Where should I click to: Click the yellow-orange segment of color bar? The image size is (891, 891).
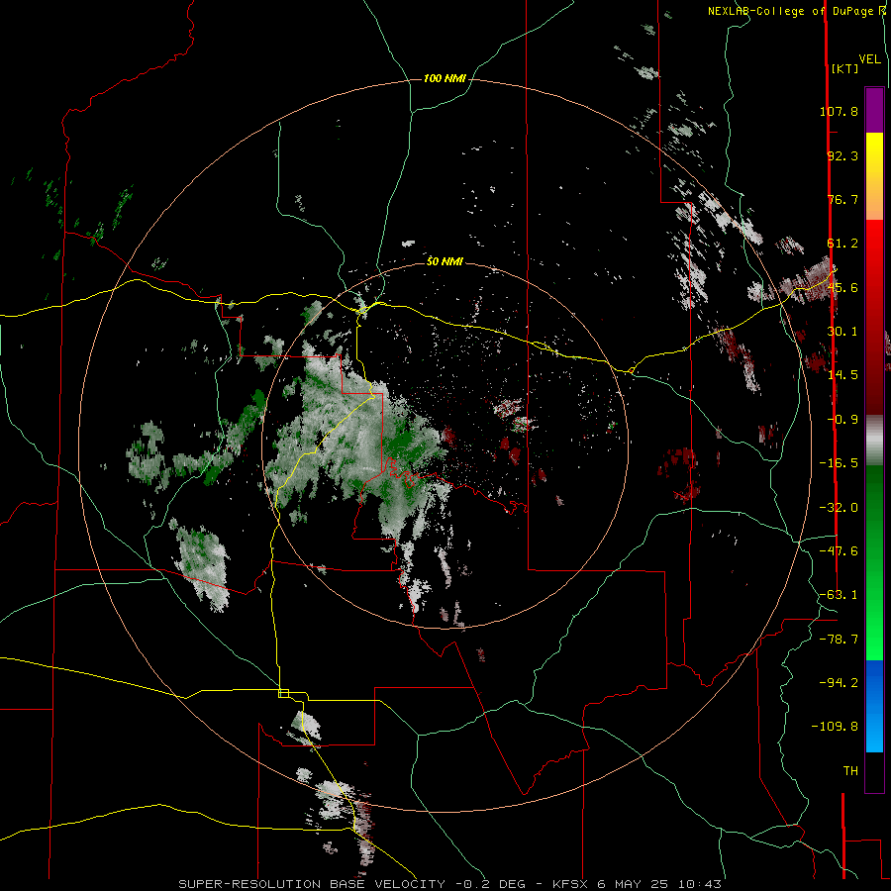(874, 176)
